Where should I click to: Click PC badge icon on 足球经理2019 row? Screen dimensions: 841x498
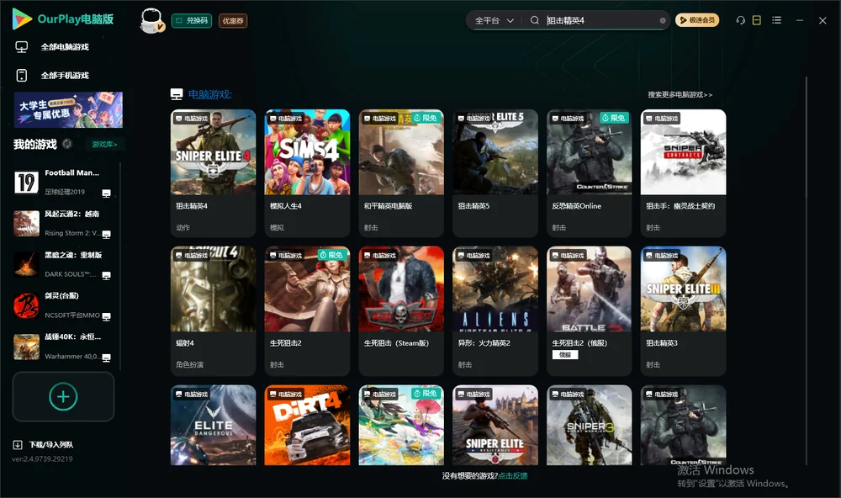coord(106,193)
